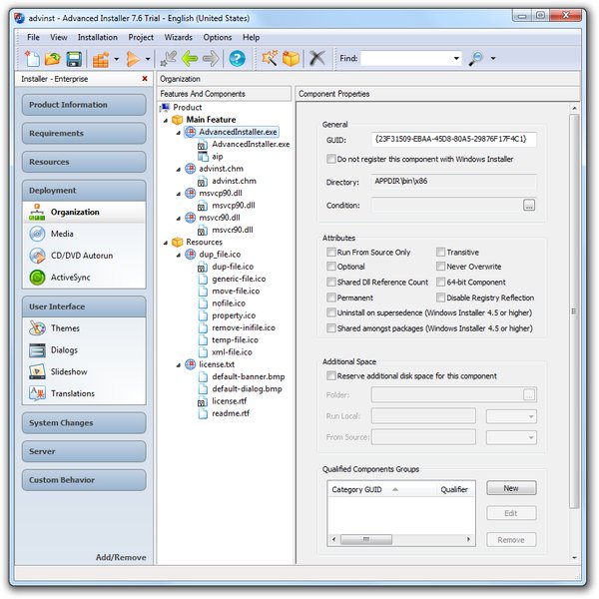Expand Product Information section
599x599 pixels.
pyautogui.click(x=84, y=105)
